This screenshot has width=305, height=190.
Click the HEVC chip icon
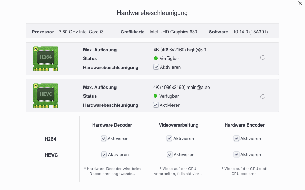[46, 96]
